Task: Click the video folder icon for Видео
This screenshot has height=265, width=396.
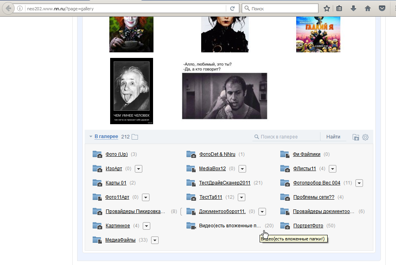Action: point(191,226)
